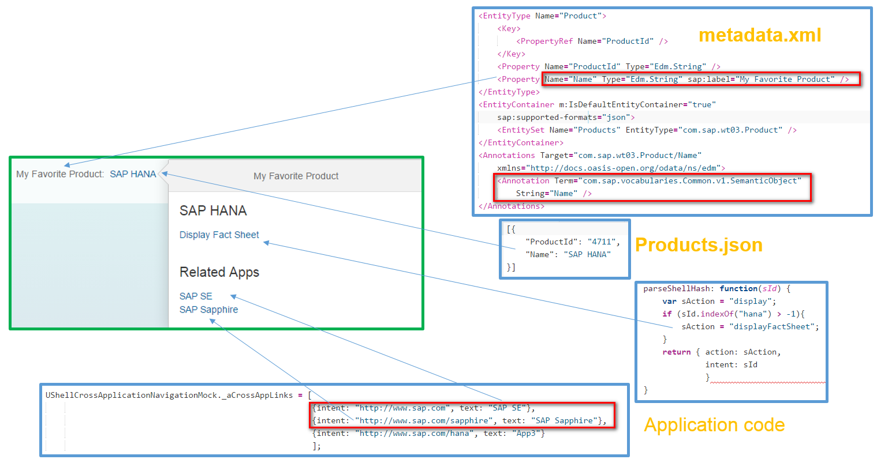Click the return { action: sAction line
Viewport: 877px width, 463px height.
(x=721, y=352)
